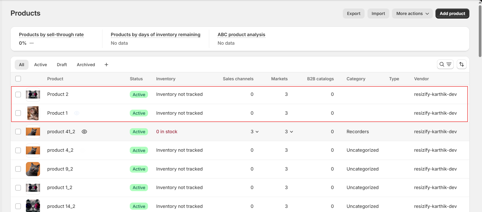
Task: Switch to the Draft tab
Action: tap(62, 65)
